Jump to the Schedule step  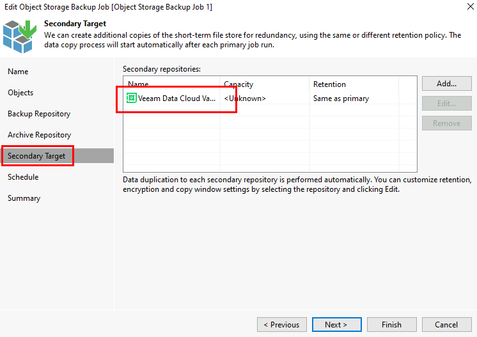pos(23,177)
